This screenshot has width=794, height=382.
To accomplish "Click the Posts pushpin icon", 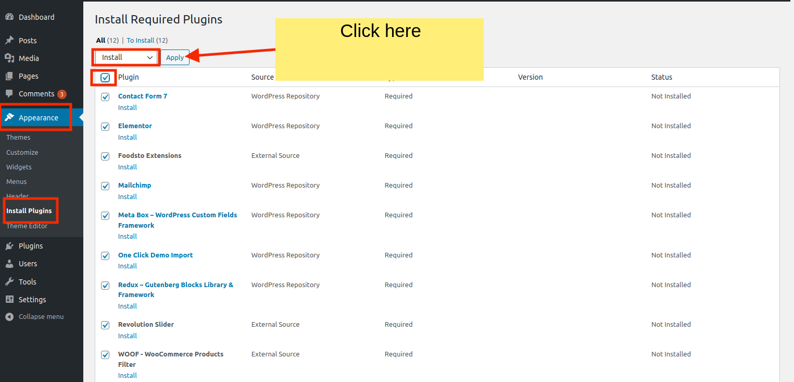I will click(9, 41).
